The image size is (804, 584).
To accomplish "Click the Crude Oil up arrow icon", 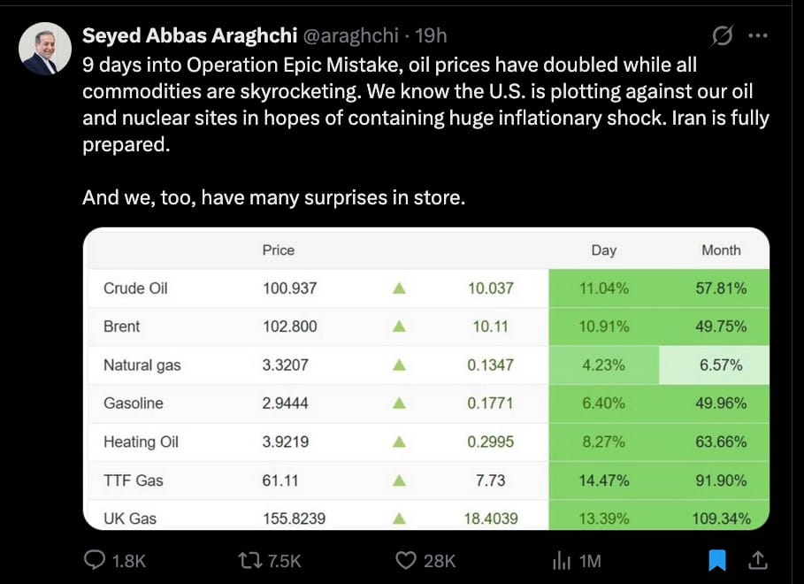I will coord(399,288).
